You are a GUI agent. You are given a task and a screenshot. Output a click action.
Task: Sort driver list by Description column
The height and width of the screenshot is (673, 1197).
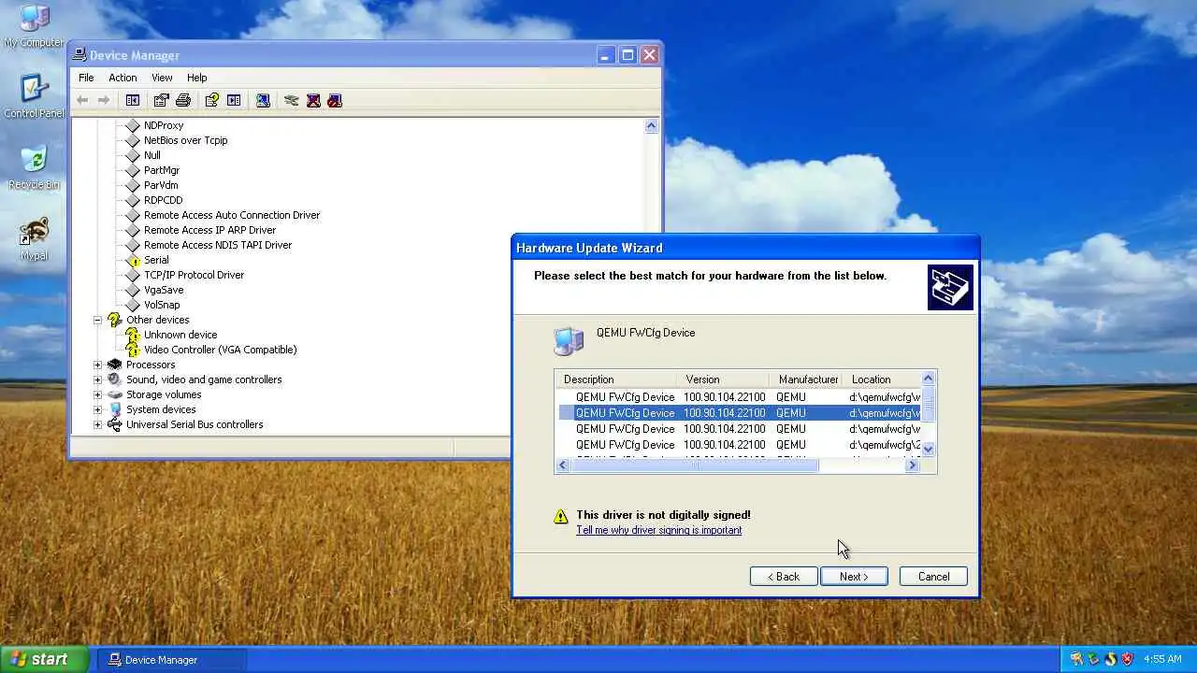[615, 379]
